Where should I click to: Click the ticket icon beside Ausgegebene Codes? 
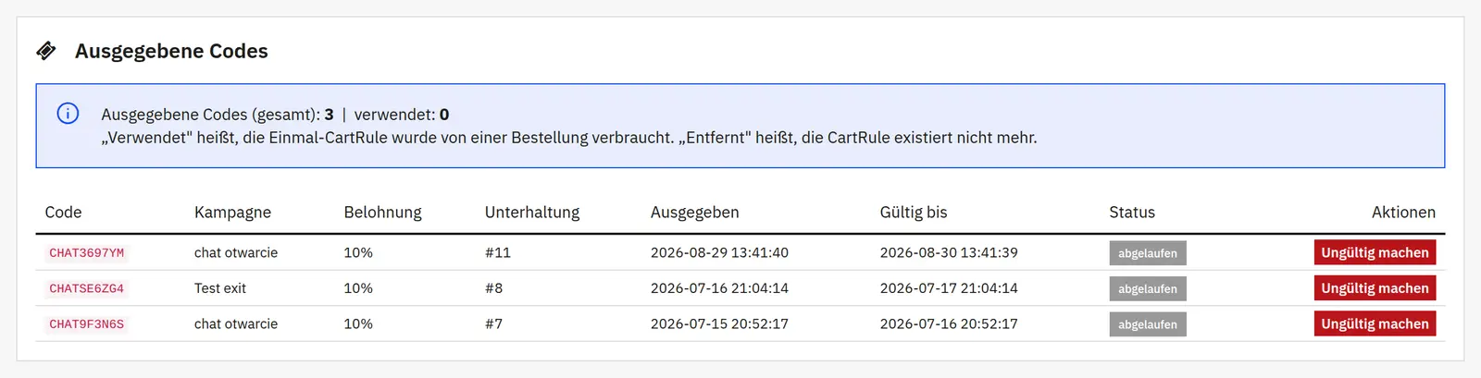click(46, 51)
